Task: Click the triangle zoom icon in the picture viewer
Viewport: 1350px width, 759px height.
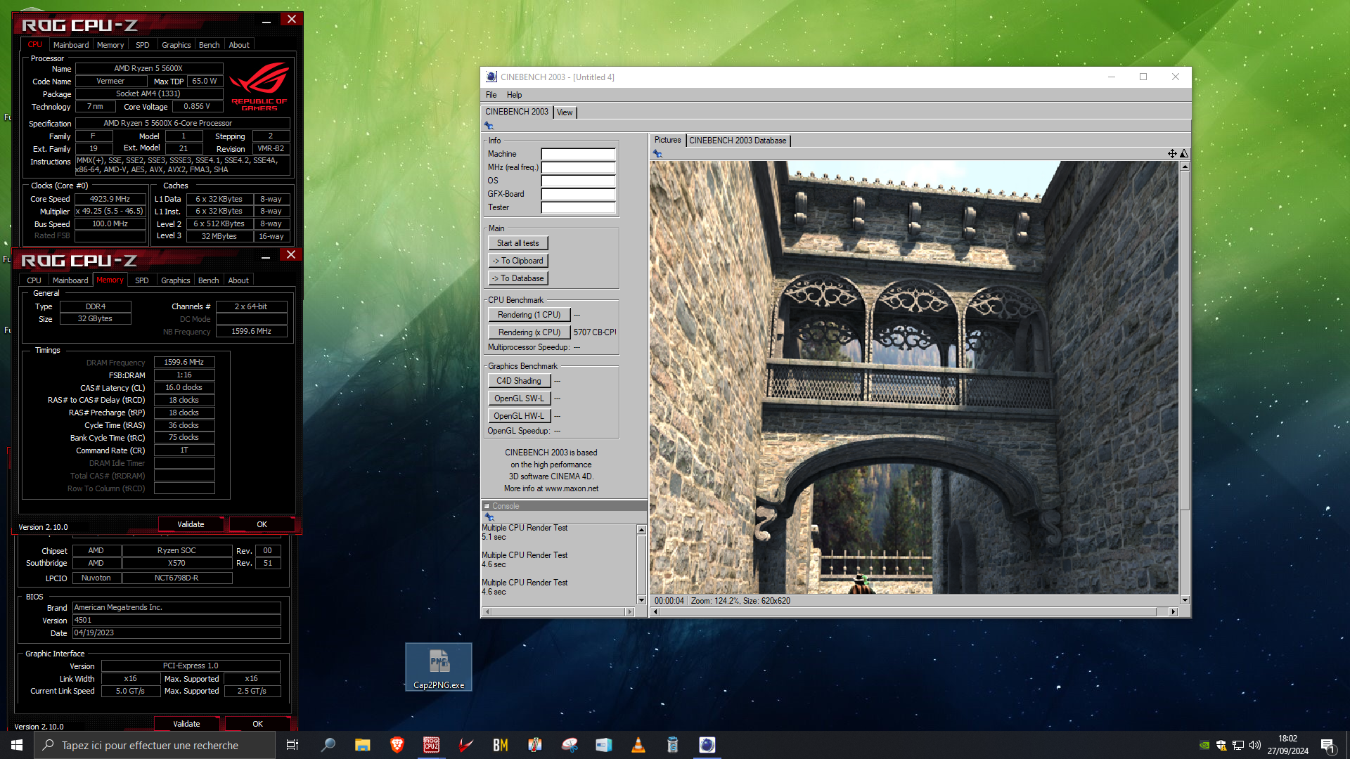Action: pos(1184,153)
